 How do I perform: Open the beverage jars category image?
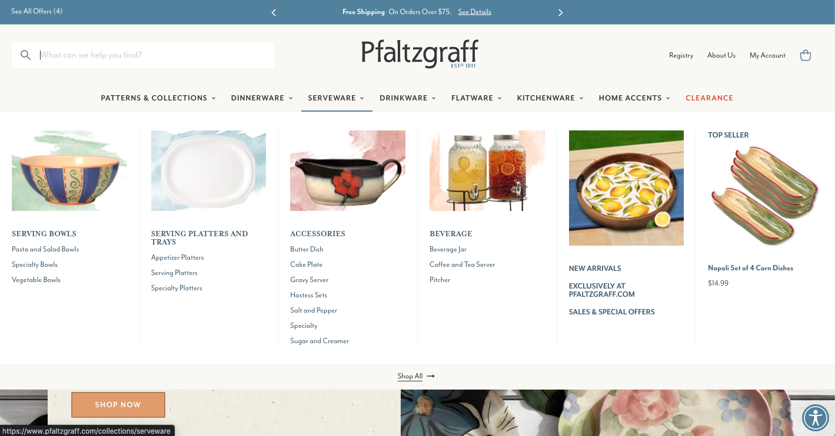click(x=487, y=170)
